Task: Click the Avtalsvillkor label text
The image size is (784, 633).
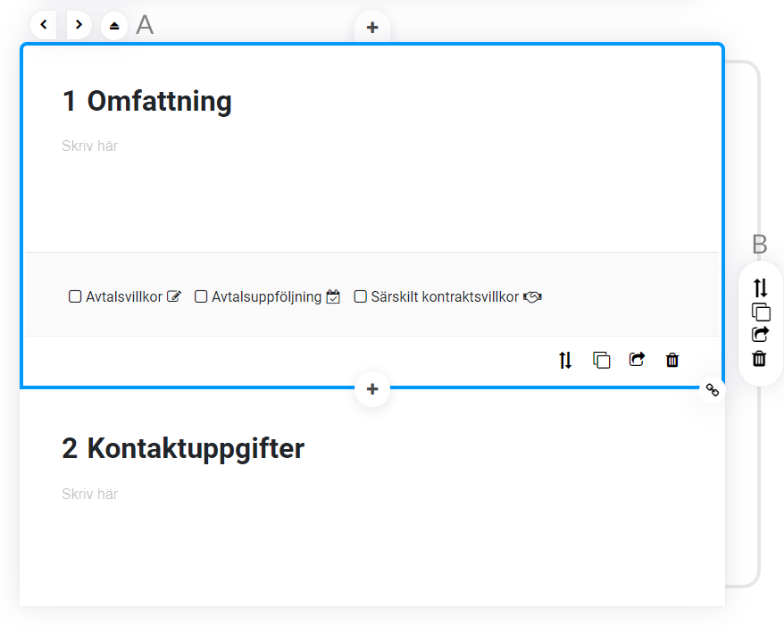Action: pyautogui.click(x=124, y=296)
